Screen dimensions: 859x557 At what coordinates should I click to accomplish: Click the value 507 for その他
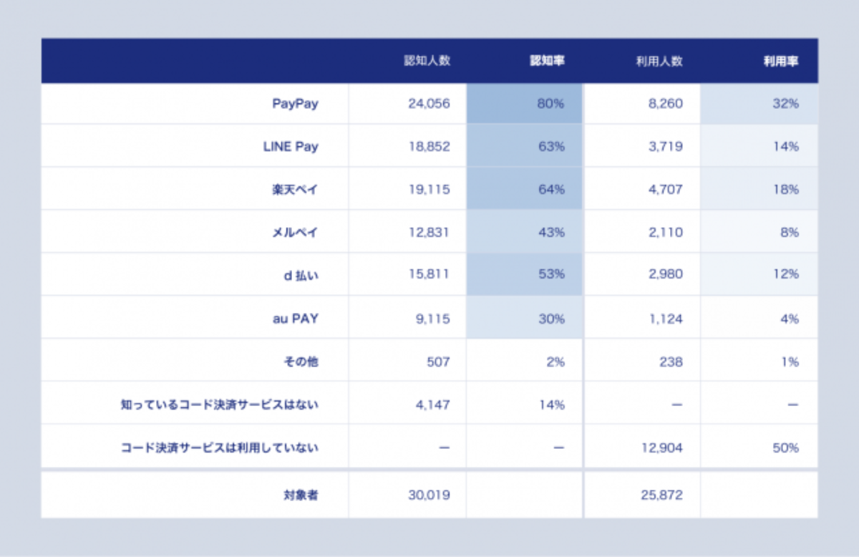tap(438, 362)
